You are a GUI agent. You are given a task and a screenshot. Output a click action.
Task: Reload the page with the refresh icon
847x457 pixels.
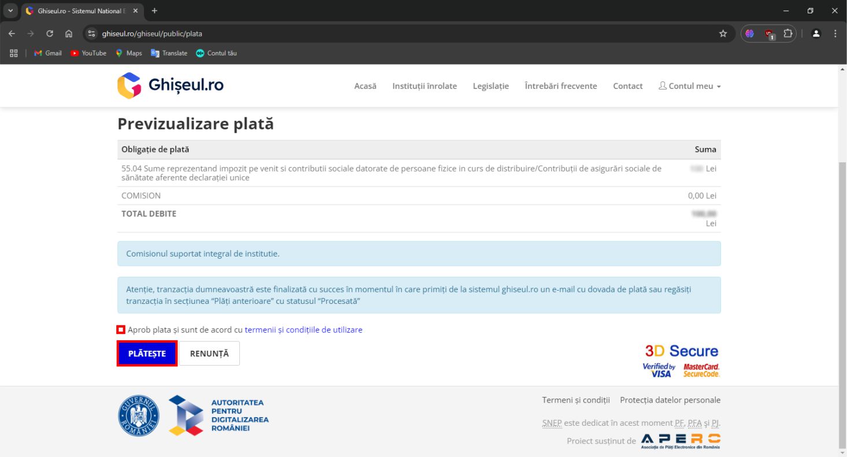point(50,34)
